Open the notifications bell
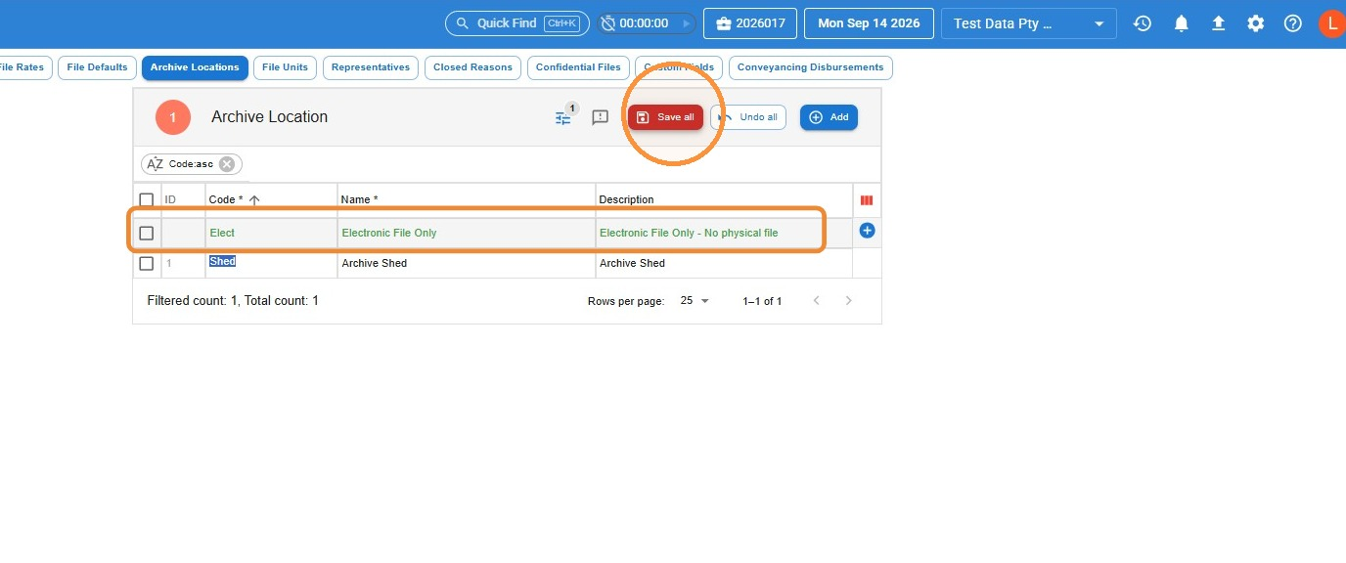Image resolution: width=1346 pixels, height=563 pixels. [1182, 23]
